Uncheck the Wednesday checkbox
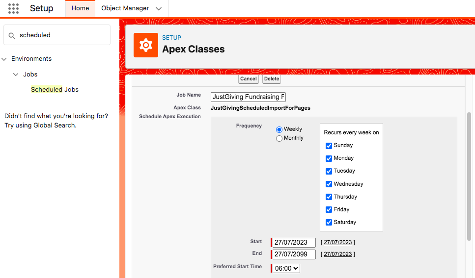The width and height of the screenshot is (475, 278). point(329,184)
